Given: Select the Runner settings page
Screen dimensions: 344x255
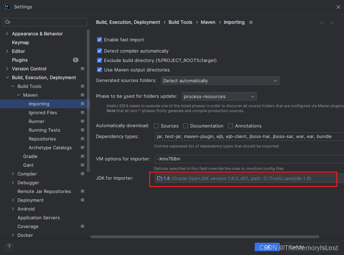Looking at the screenshot, I should coord(36,121).
